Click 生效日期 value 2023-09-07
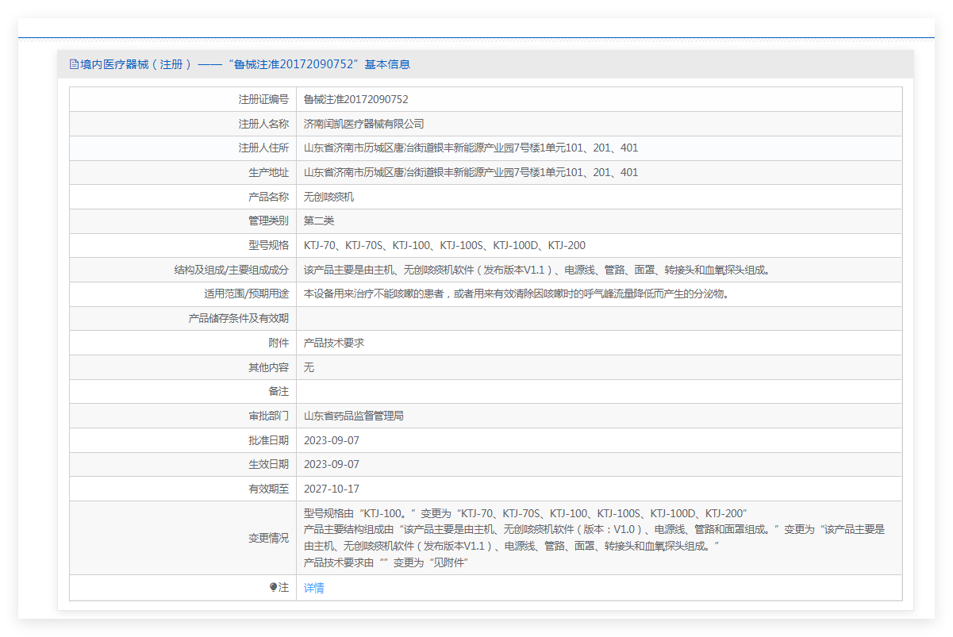Viewport: 953px width, 637px height. 332,464
